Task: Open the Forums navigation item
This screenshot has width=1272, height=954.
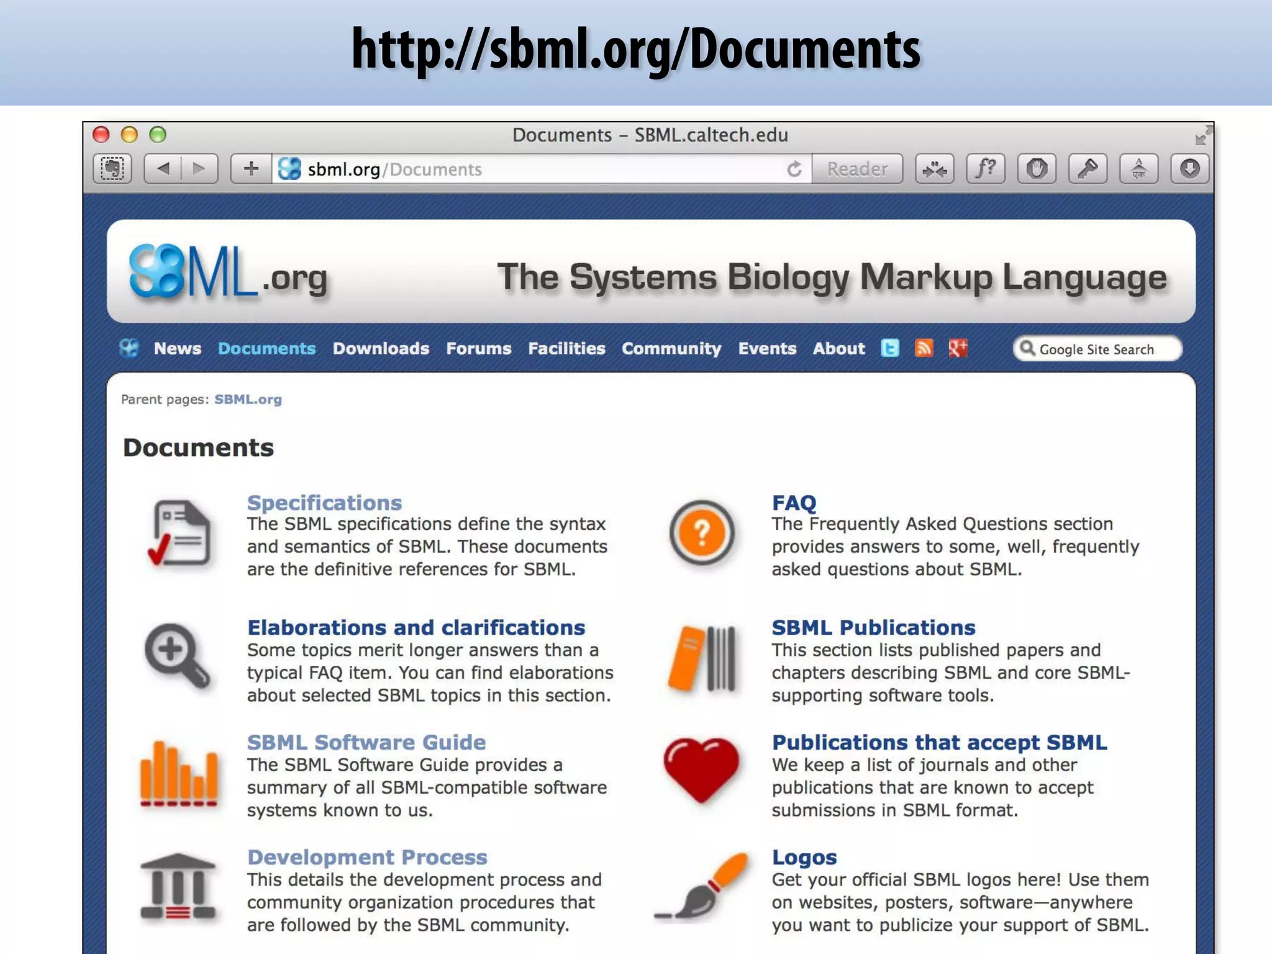Action: pos(478,348)
